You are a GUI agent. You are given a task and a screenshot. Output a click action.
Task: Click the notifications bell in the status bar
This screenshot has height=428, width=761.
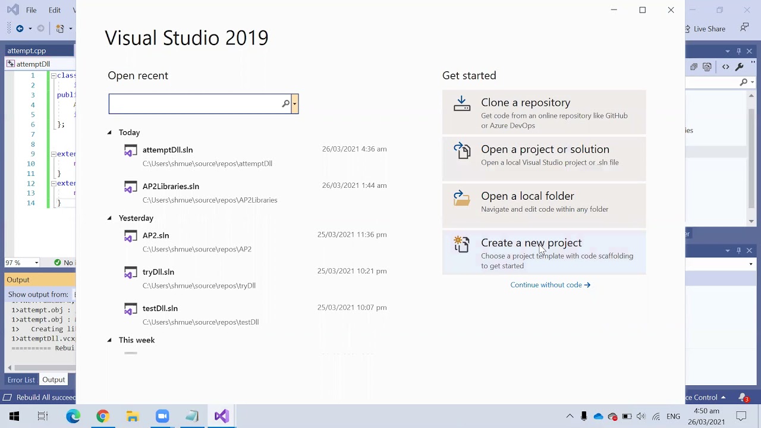(743, 397)
